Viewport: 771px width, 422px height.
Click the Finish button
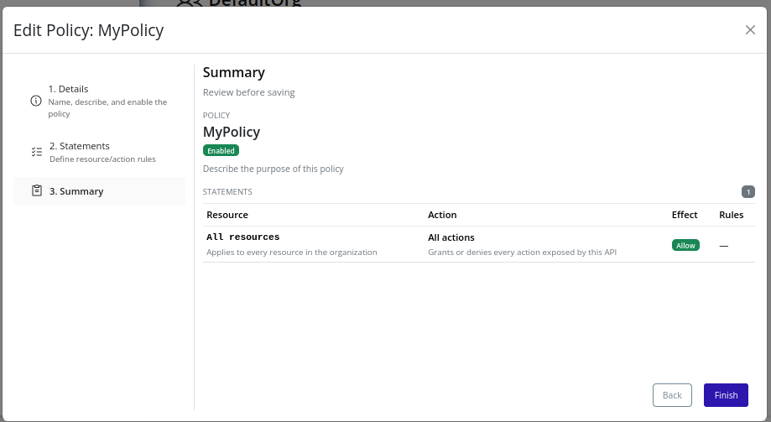726,395
